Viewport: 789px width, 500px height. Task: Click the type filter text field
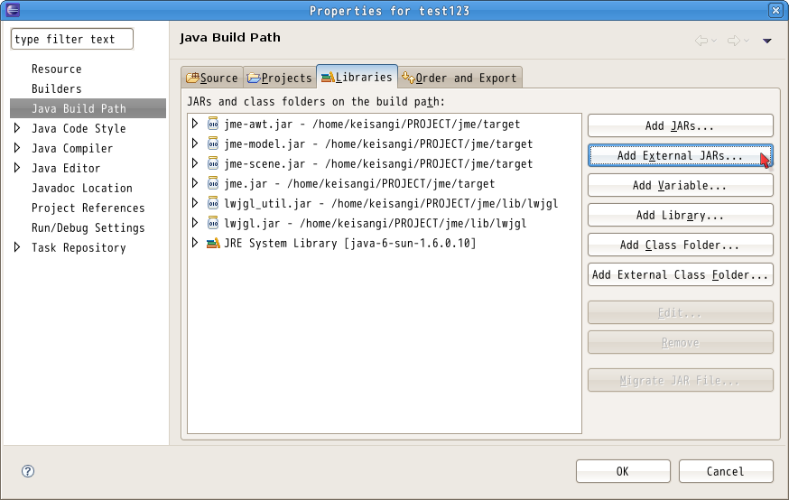pos(71,39)
